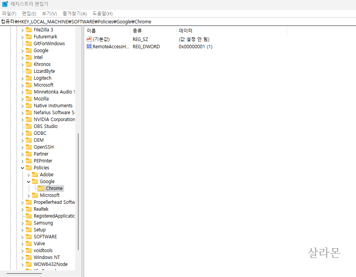Expand the NVIDIA Corporation key

click(x=22, y=120)
